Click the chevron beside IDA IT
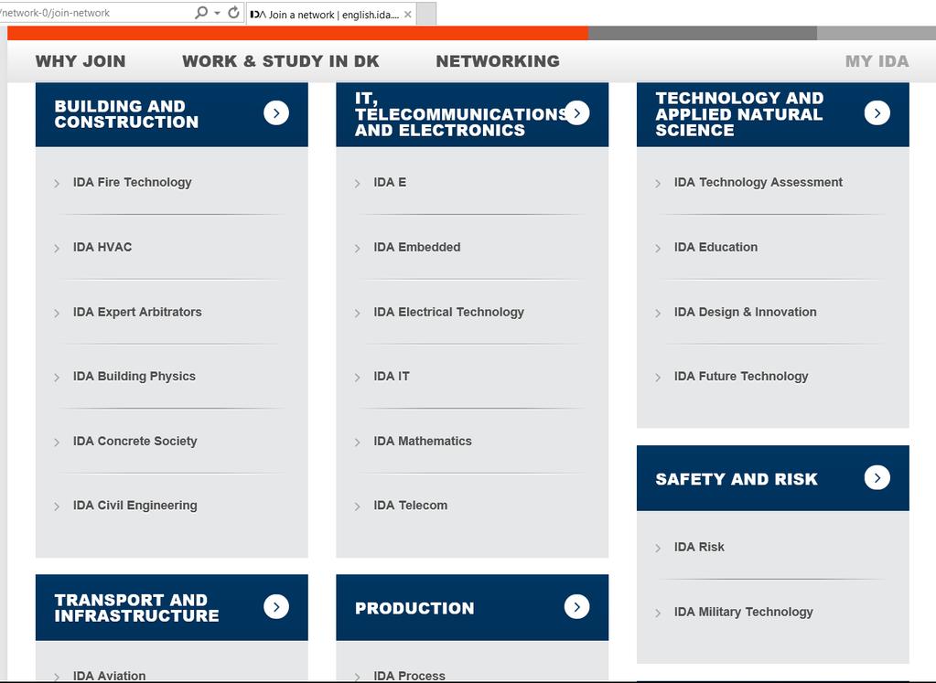Image resolution: width=936 pixels, height=683 pixels. [x=357, y=379]
